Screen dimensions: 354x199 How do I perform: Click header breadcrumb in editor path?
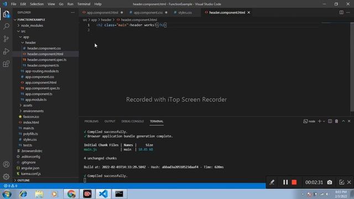[x=106, y=20]
